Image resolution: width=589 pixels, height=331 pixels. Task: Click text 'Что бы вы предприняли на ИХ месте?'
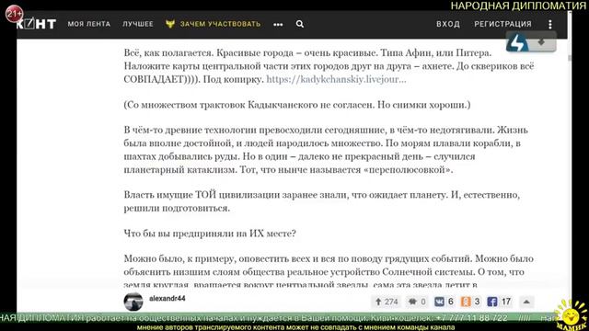210,234
